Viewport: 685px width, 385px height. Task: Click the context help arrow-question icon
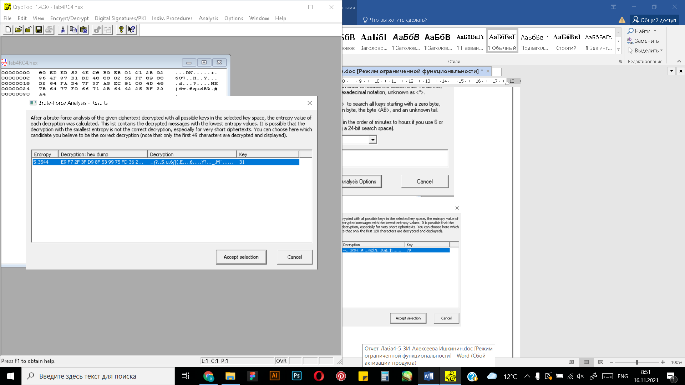132,30
